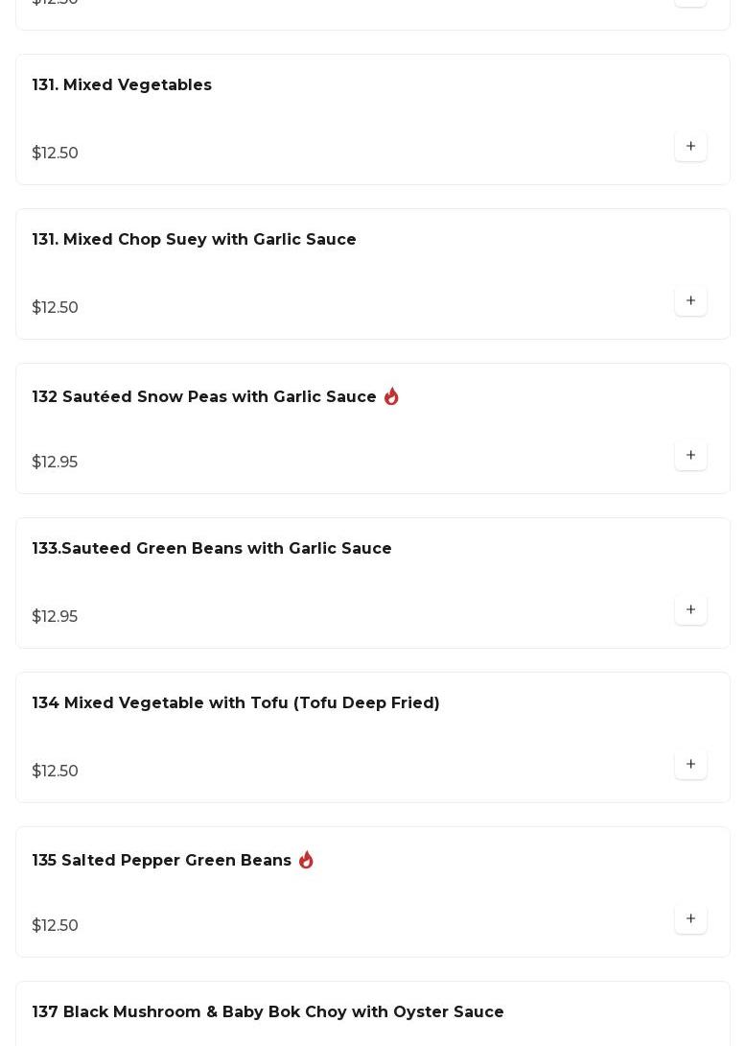Open the 135 Salted Pepper Green Beans title

click(162, 861)
